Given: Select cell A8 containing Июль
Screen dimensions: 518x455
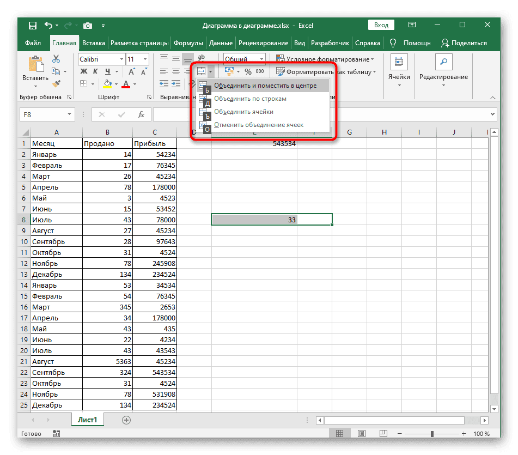Looking at the screenshot, I should [x=56, y=220].
